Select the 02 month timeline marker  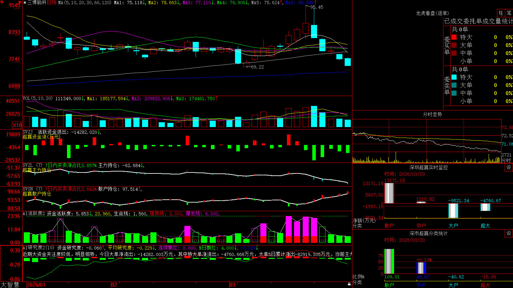(x=114, y=285)
